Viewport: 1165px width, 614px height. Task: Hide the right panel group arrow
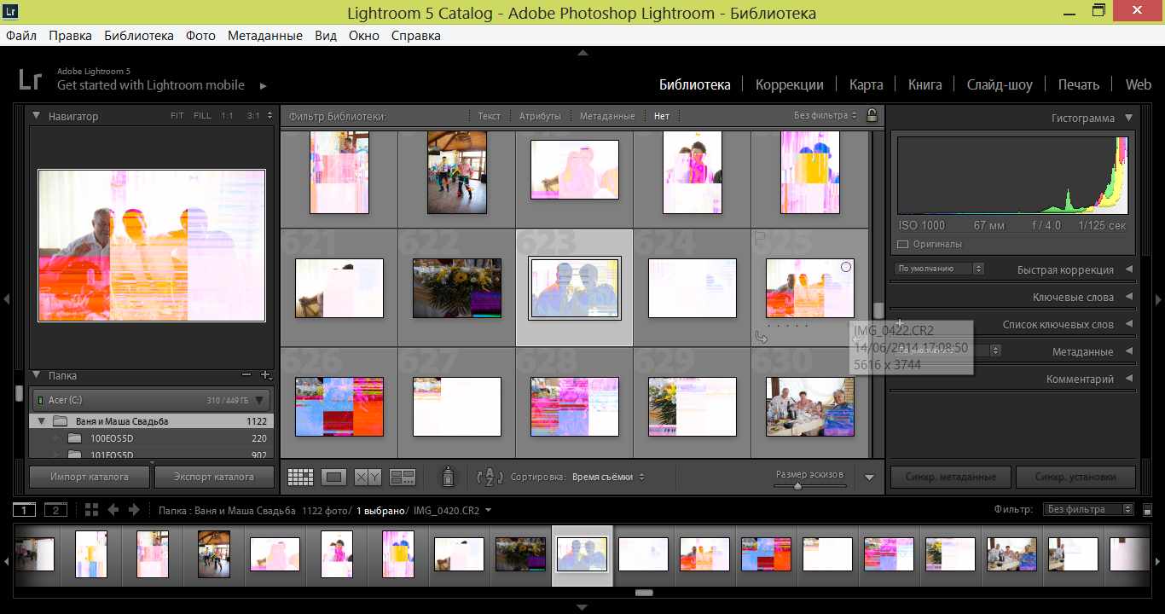(1158, 299)
